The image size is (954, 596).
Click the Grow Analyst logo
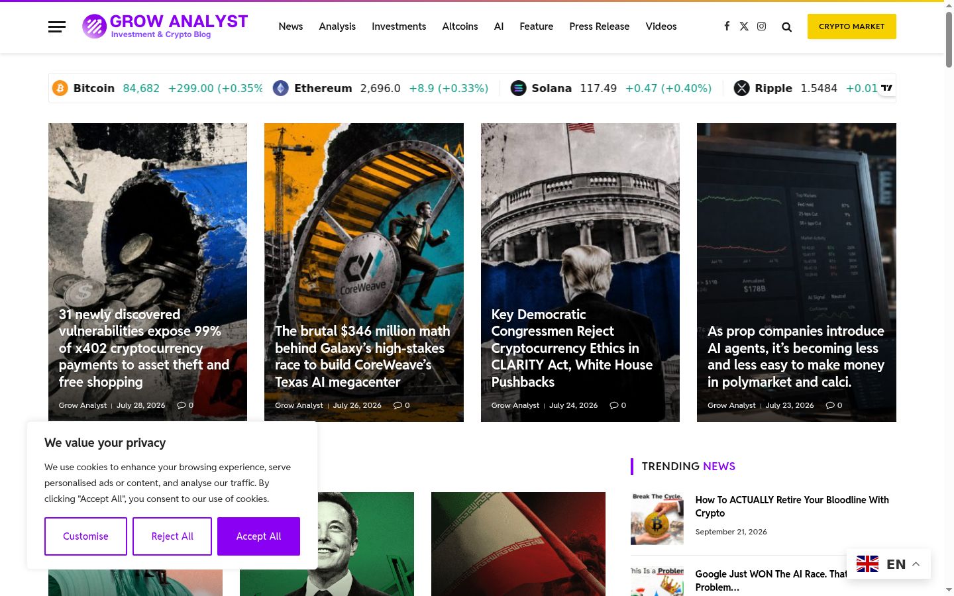[165, 26]
